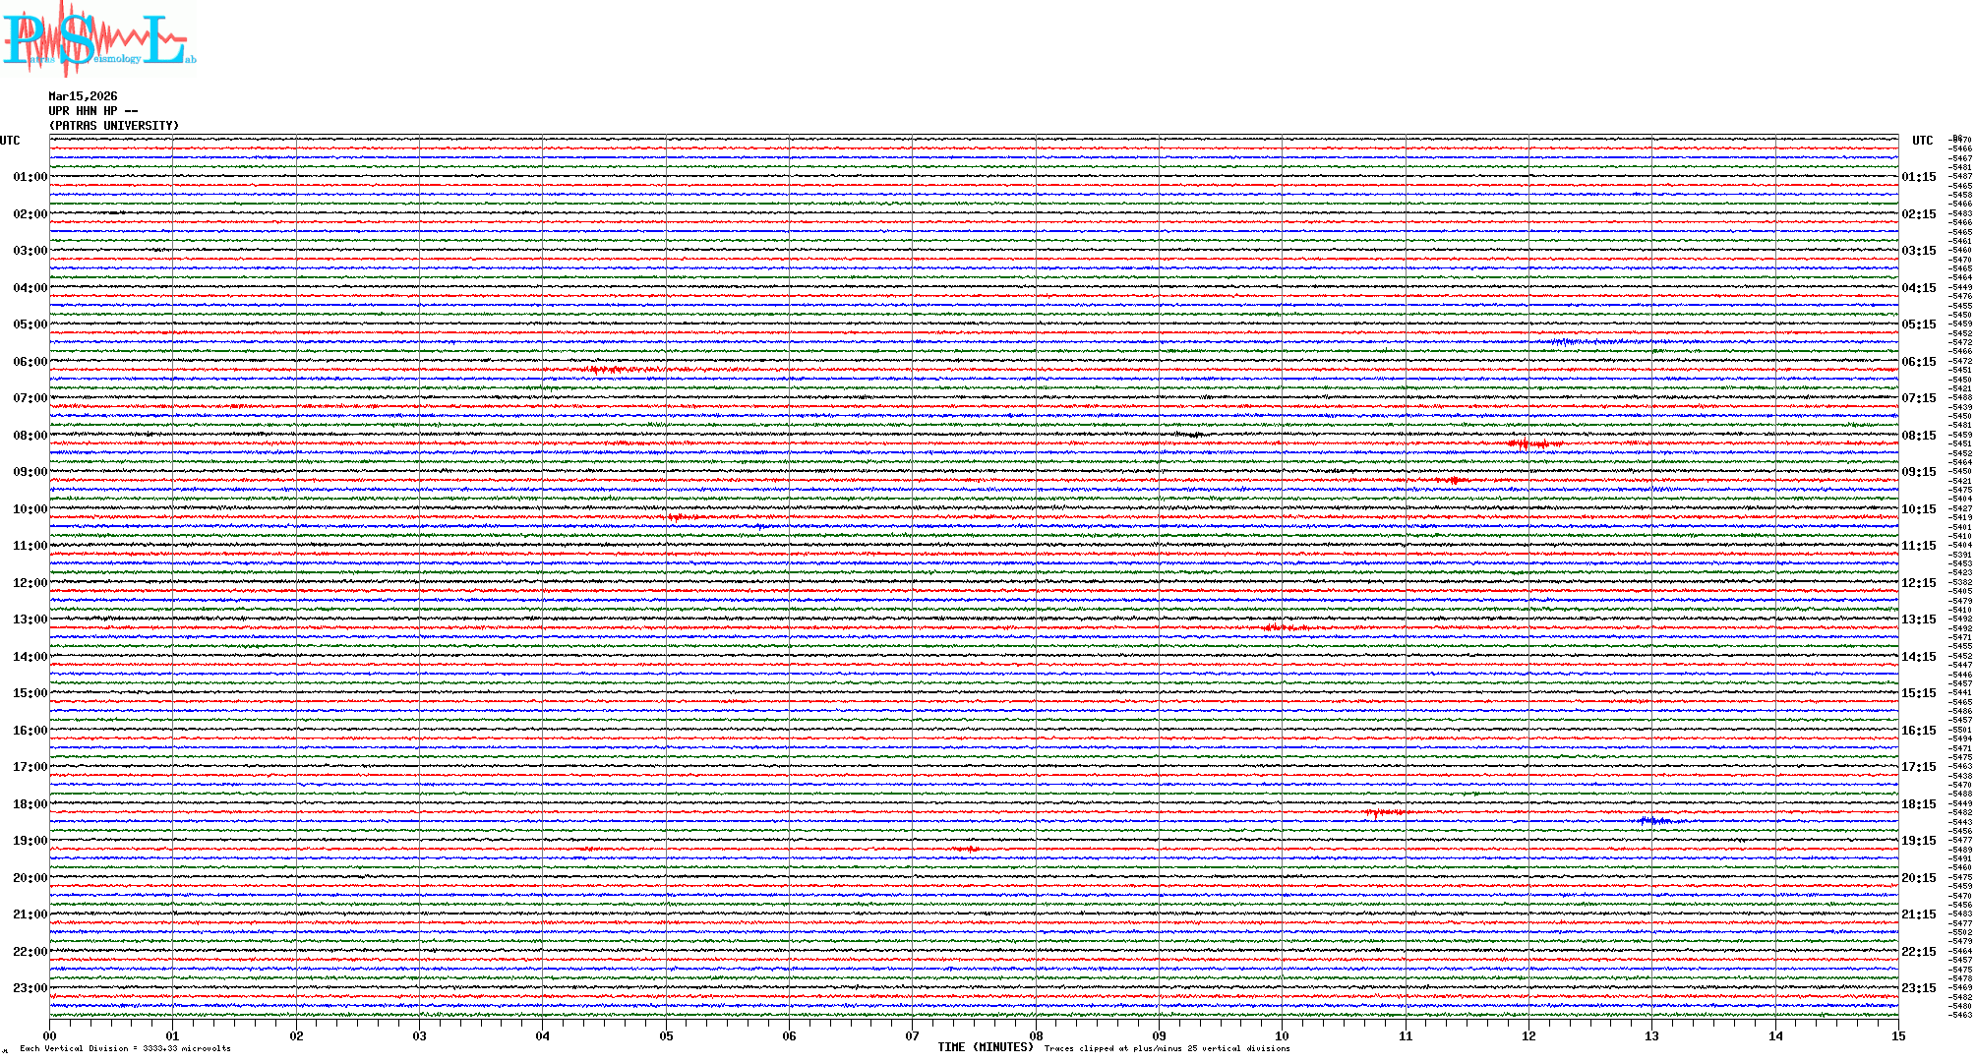The width and height of the screenshot is (1977, 1062).
Task: Click the Each Vertical Division microvolts note
Action: [125, 1048]
